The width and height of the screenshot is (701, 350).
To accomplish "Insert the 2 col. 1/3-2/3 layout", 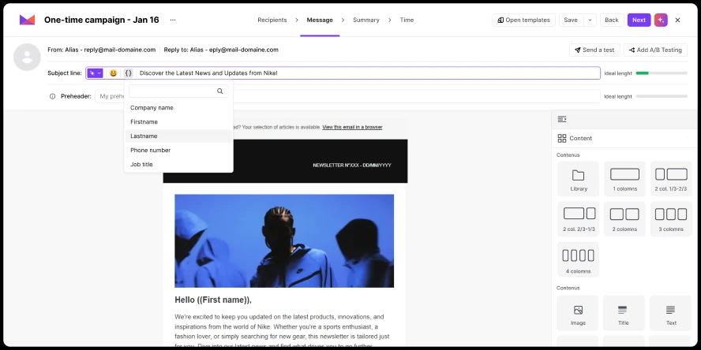I will click(671, 179).
